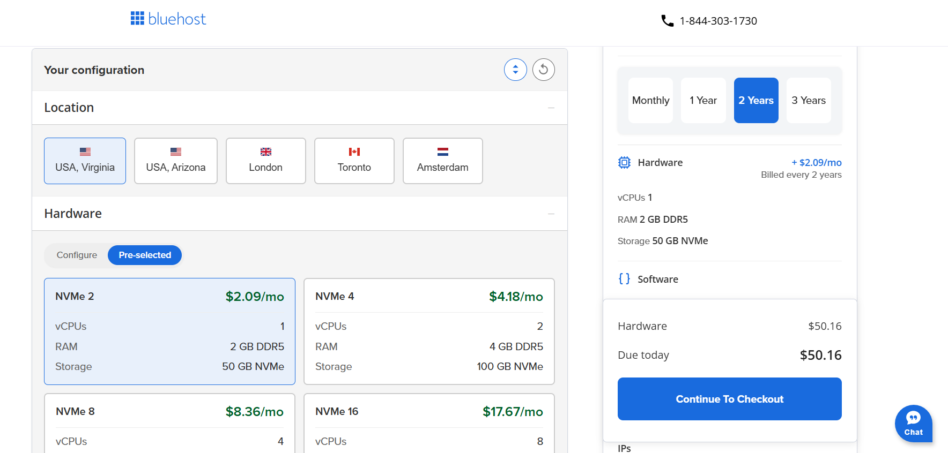Click the 'Due today' label
Image resolution: width=948 pixels, height=453 pixels.
pyautogui.click(x=643, y=355)
